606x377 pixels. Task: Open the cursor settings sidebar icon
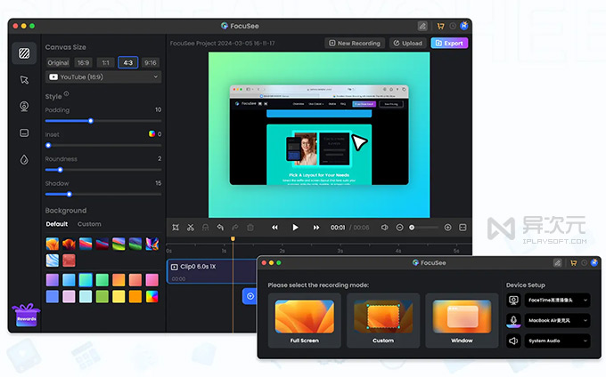coord(24,80)
